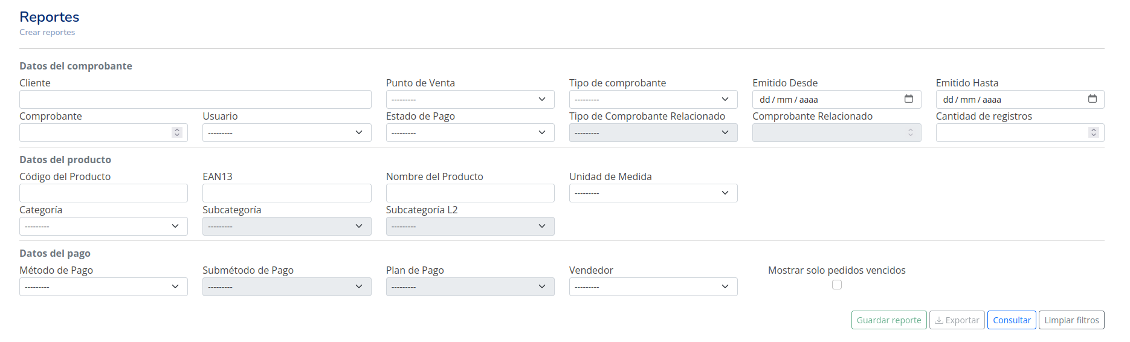Open the Plan de Pago dropdown
Image resolution: width=1130 pixels, height=342 pixels.
point(470,286)
